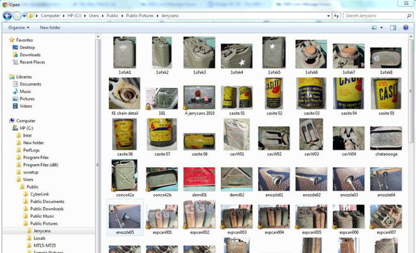Open the Organize menu
Screen dimensions: 416x253
pyautogui.click(x=19, y=28)
